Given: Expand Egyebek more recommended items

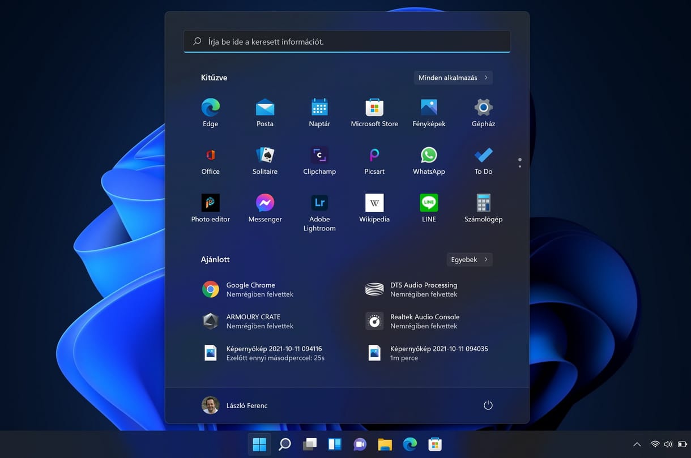Looking at the screenshot, I should [470, 259].
